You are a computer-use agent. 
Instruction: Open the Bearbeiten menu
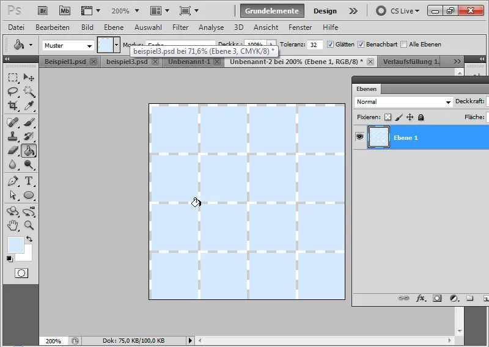(53, 27)
